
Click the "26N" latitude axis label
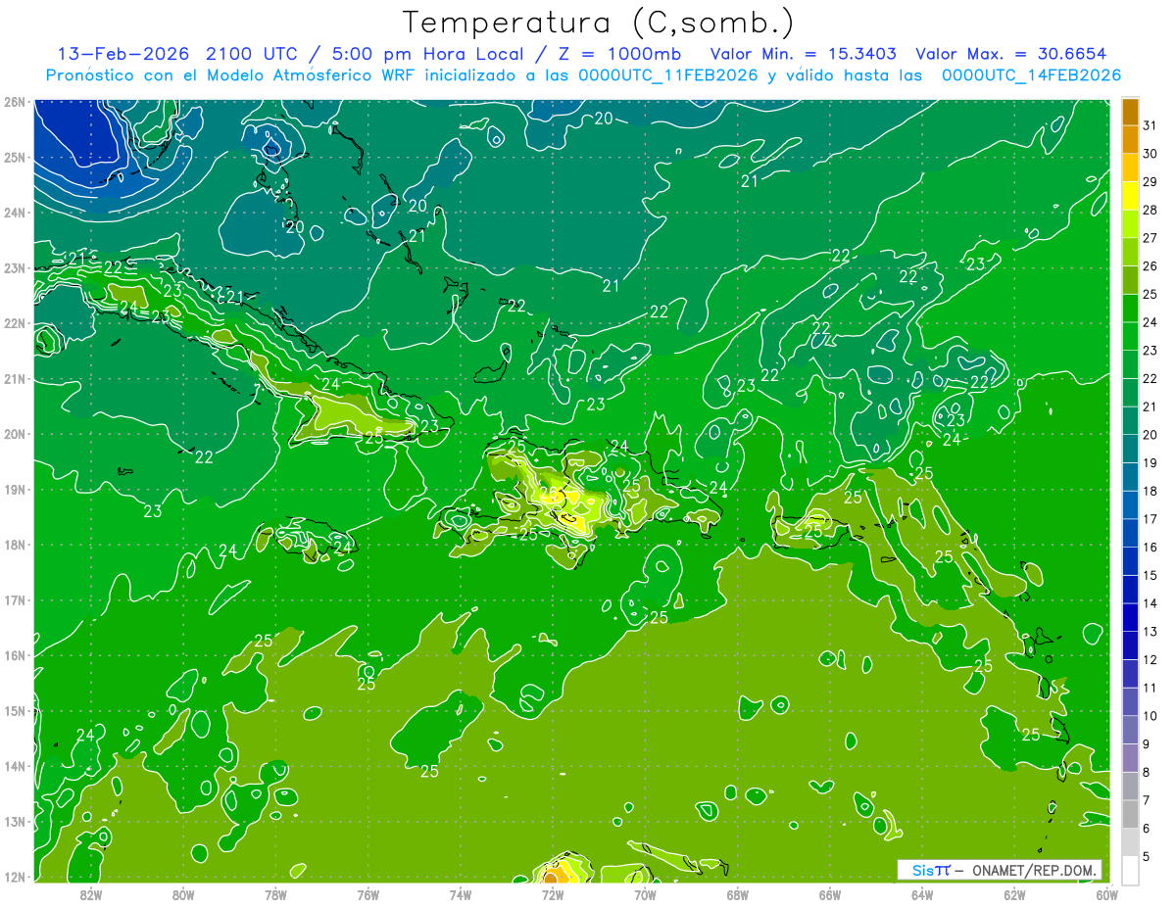(x=14, y=102)
